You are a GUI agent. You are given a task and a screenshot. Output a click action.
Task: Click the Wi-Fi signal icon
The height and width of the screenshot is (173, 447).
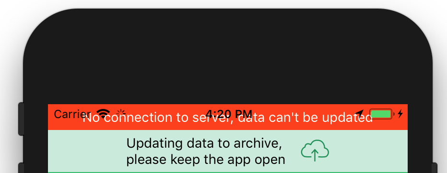[103, 114]
